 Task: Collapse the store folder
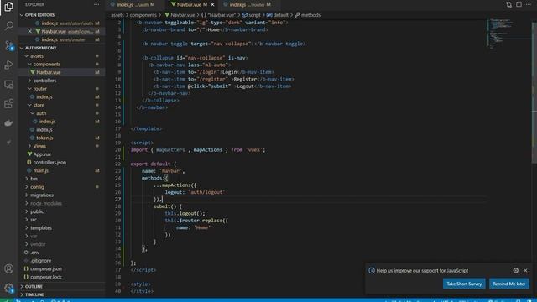pos(29,105)
